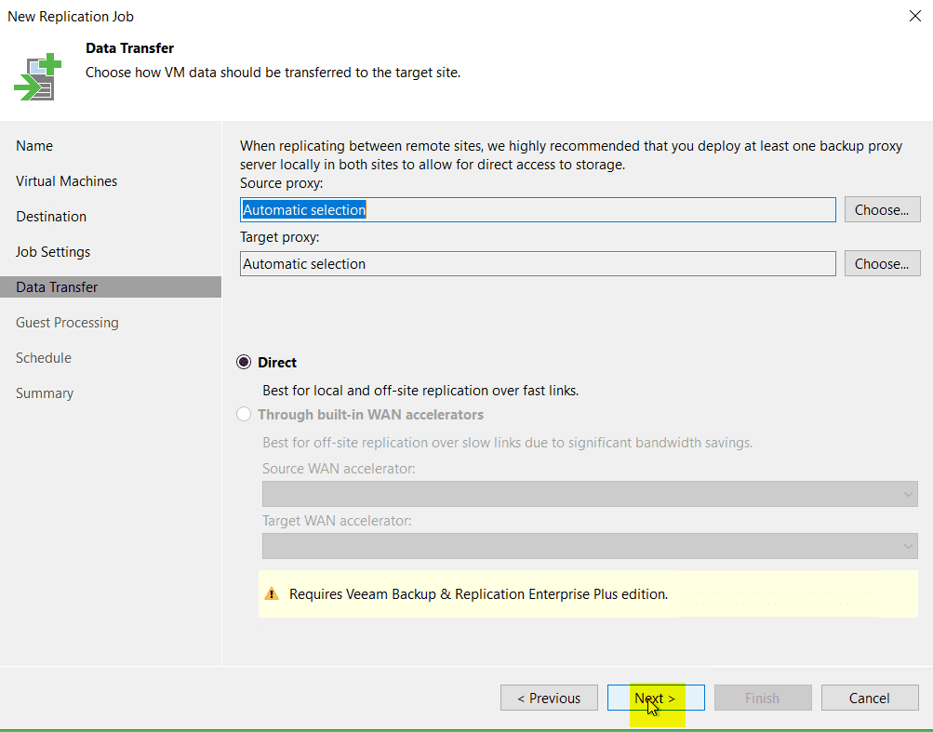Click the Target proxy text field
933x732 pixels.
point(538,263)
